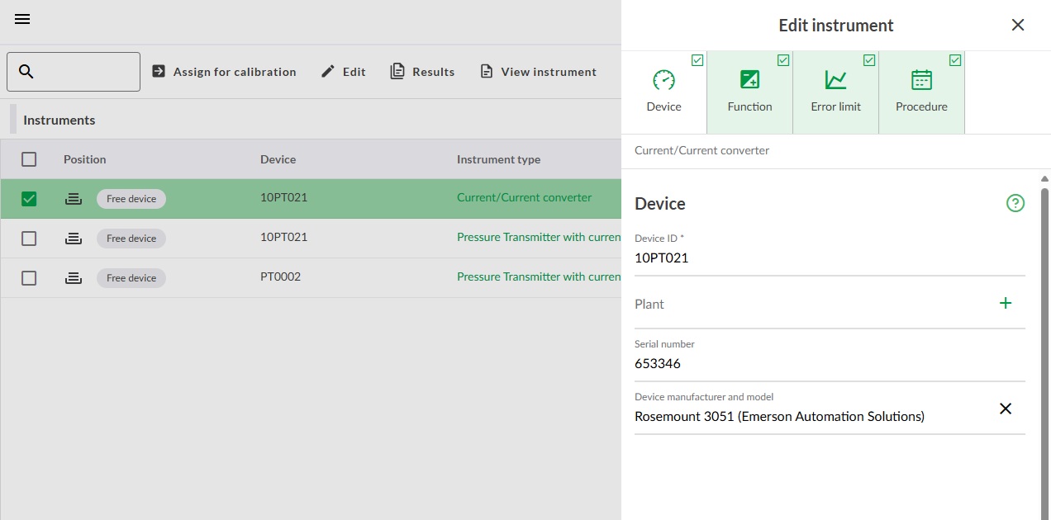Click position list icon in PT0002 row
This screenshot has height=520, width=1051.
[x=74, y=278]
